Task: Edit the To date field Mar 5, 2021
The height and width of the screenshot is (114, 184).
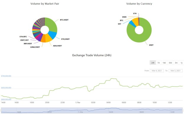Action: click(175, 71)
